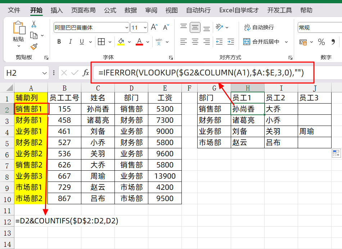Switch to Excel自学成才 tab
Viewport: 342px width, 249px height.
(239, 10)
